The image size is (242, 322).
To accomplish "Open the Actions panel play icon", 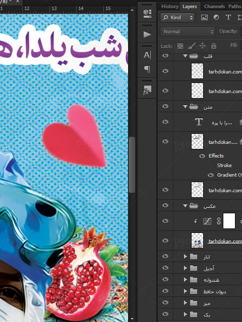I will tap(147, 34).
